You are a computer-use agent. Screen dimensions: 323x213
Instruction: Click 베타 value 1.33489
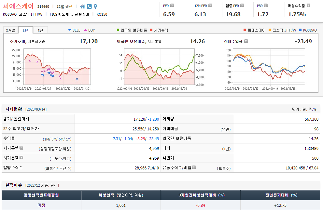tap(312, 148)
